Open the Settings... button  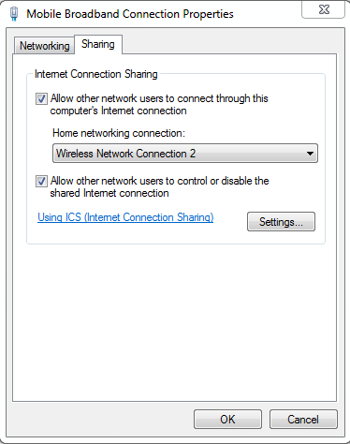281,222
